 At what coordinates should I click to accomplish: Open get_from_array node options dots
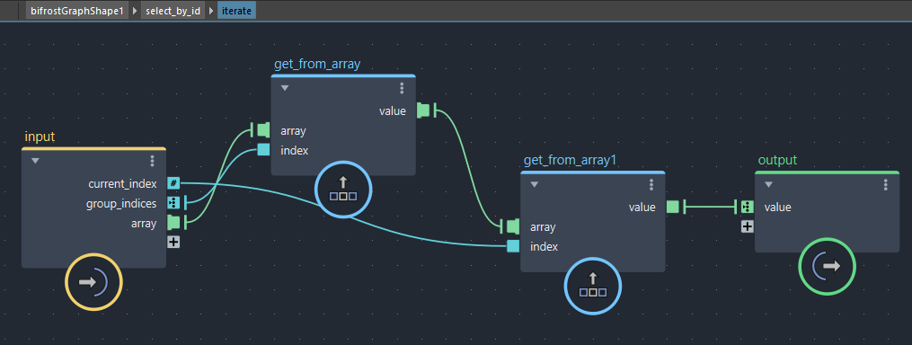pos(402,88)
